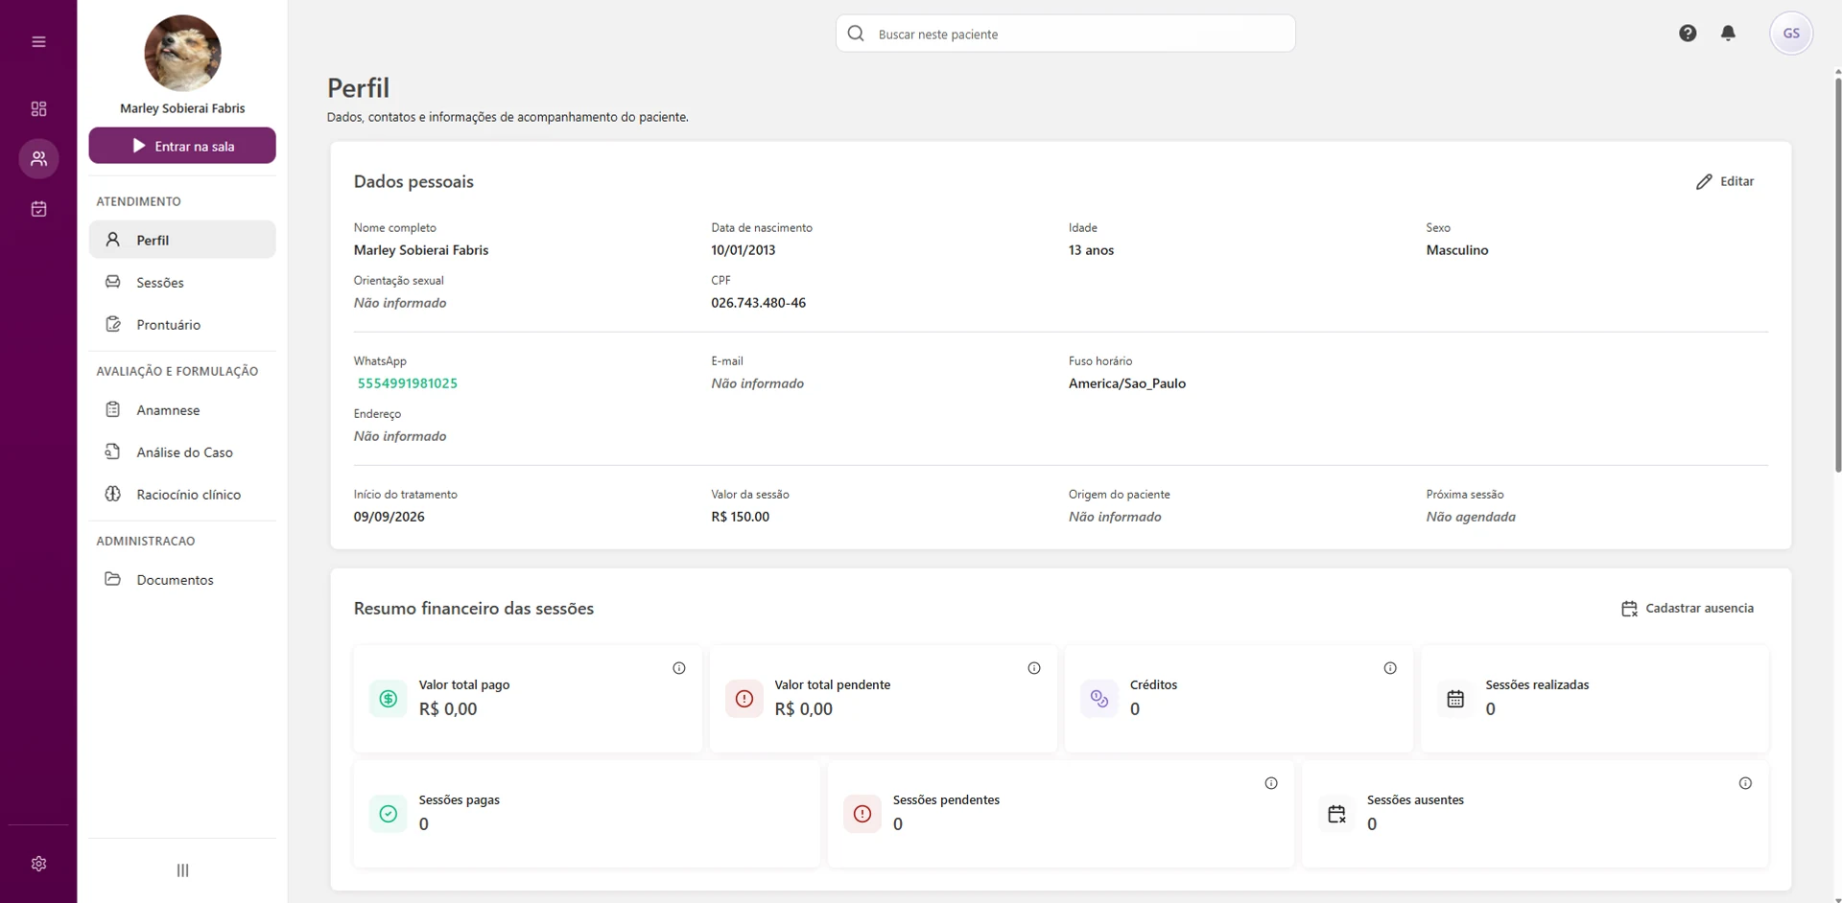Click CPF value 026.743.480-46

(758, 303)
